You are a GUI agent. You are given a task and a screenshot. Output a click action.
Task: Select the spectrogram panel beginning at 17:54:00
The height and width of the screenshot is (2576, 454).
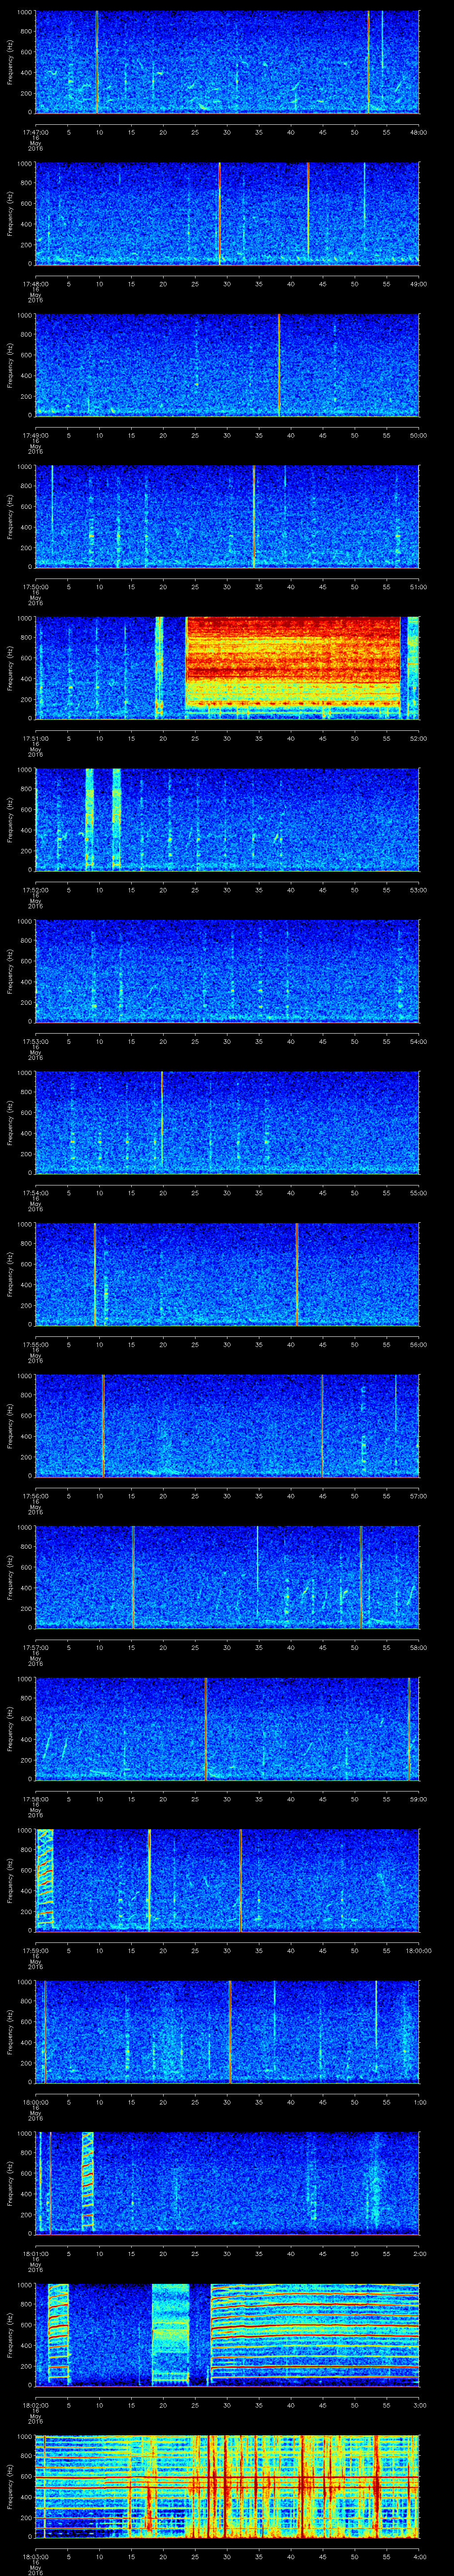pyautogui.click(x=227, y=1123)
